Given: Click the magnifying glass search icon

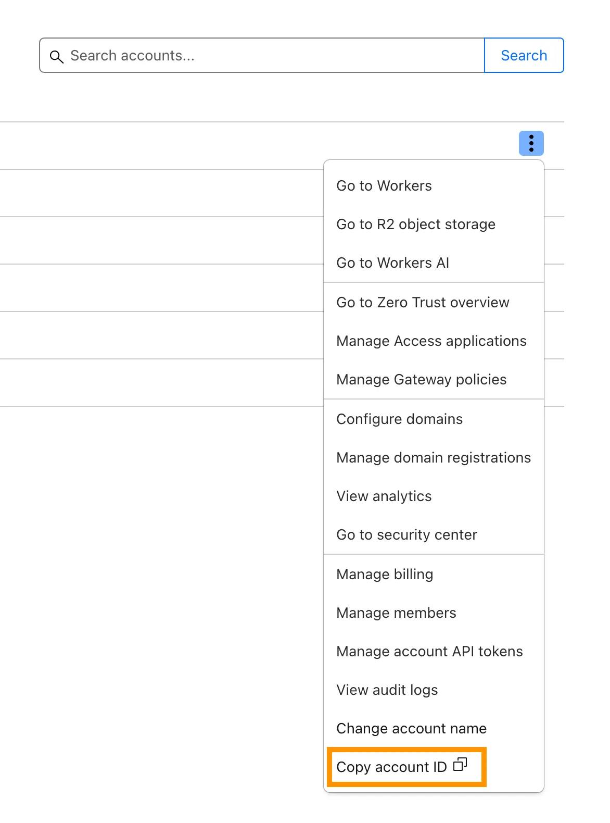Looking at the screenshot, I should click(56, 56).
